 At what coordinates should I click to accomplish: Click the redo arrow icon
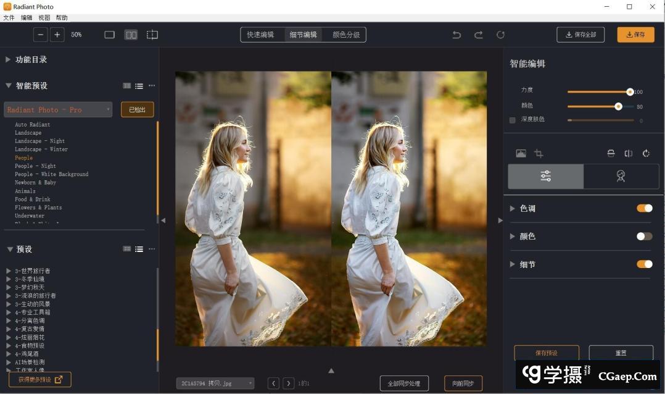[x=478, y=35]
